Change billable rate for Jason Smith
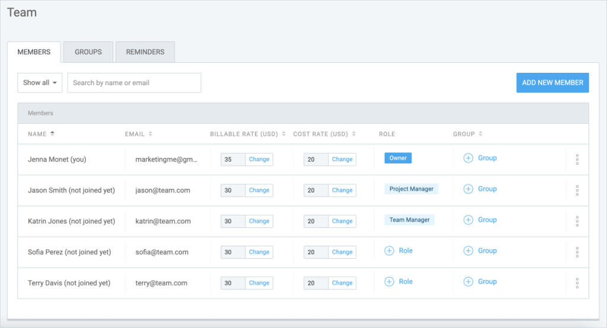Image resolution: width=607 pixels, height=328 pixels. pos(259,190)
